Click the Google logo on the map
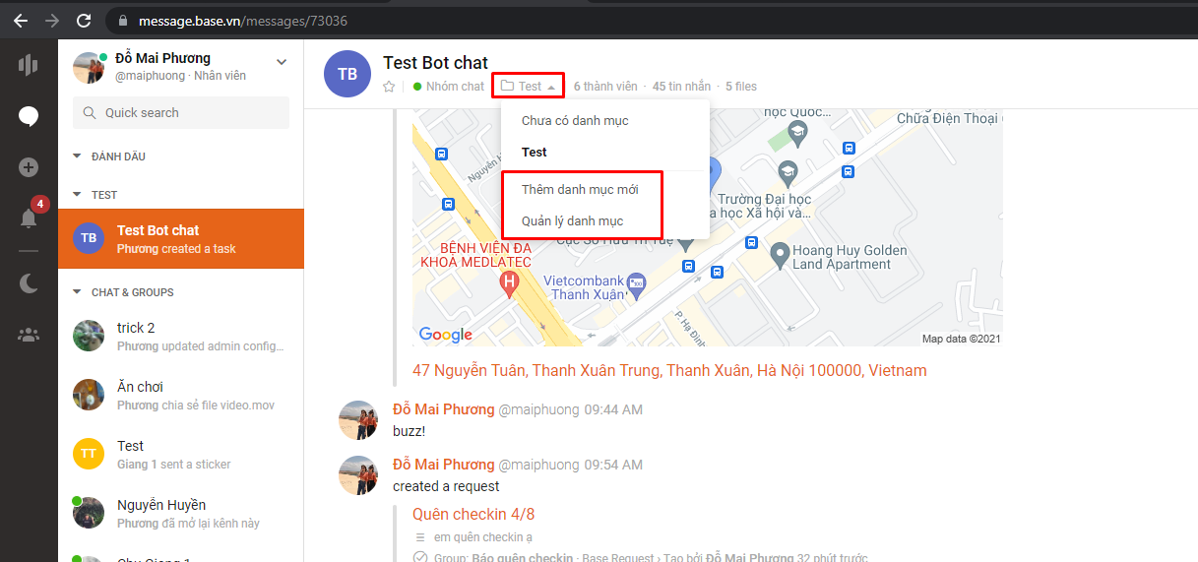 pyautogui.click(x=446, y=335)
